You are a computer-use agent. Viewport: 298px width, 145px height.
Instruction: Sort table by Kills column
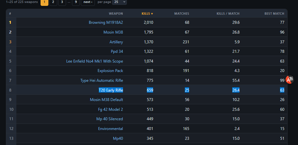[x=147, y=14]
